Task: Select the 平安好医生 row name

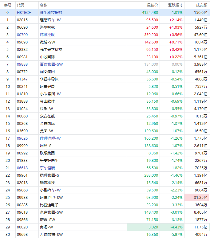Action: pyautogui.click(x=49, y=161)
